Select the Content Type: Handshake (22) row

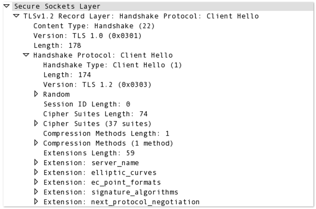[x=93, y=26]
